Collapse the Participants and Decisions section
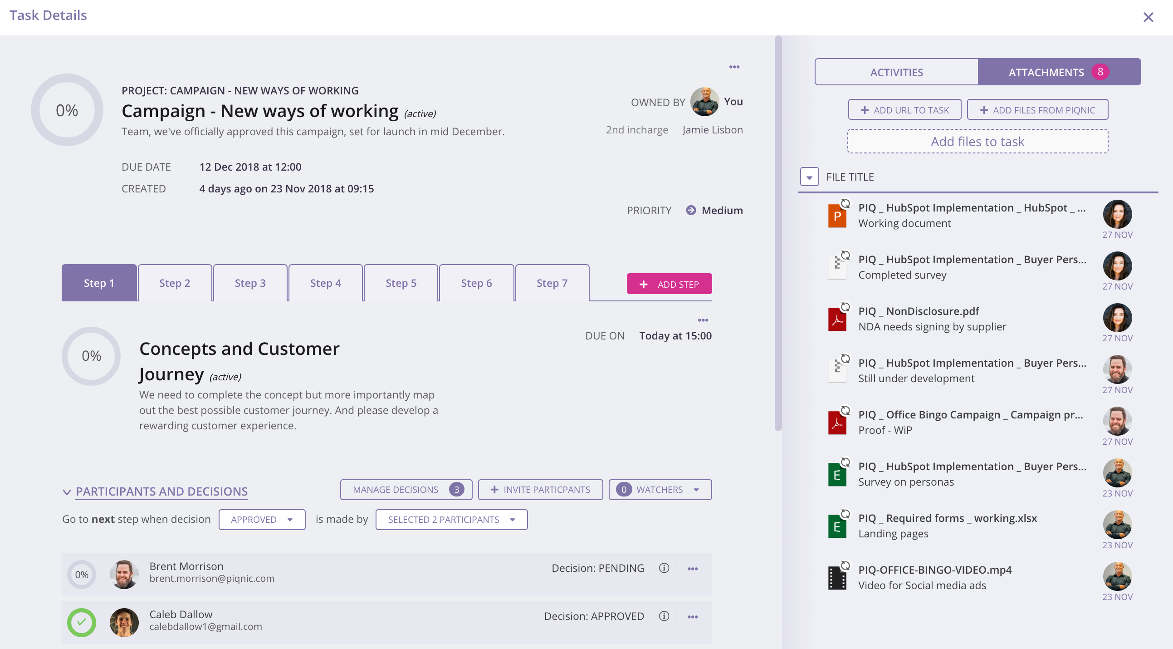The width and height of the screenshot is (1173, 649). 67,492
